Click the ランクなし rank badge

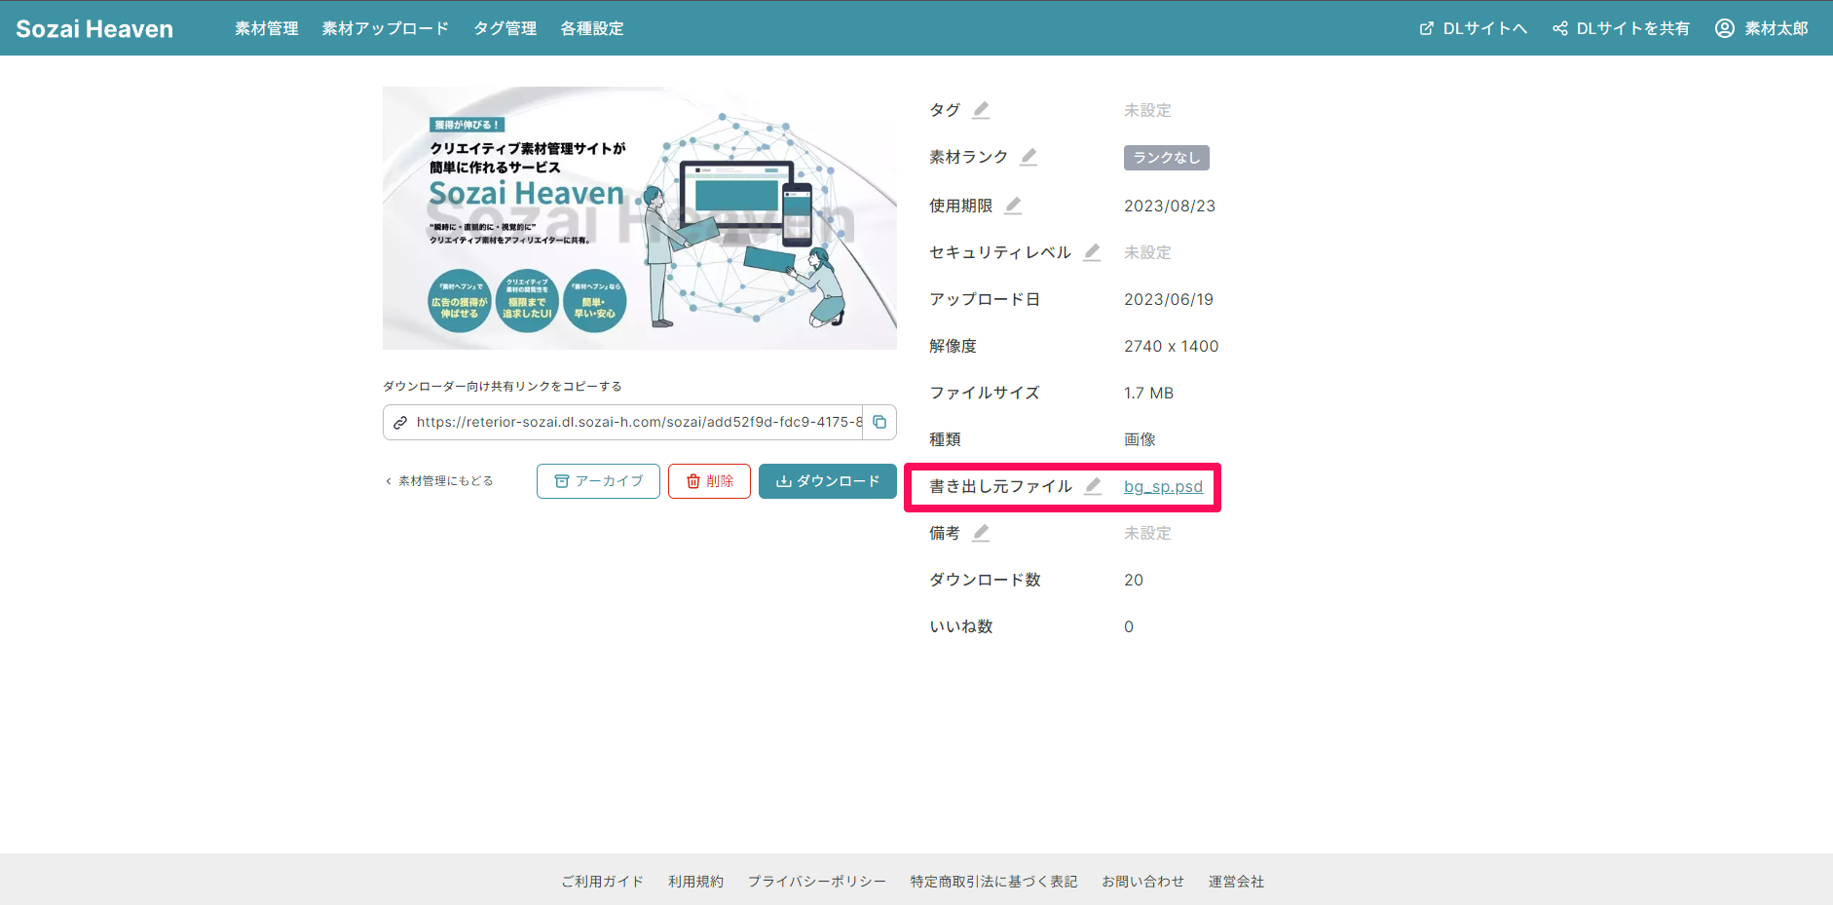coord(1167,158)
